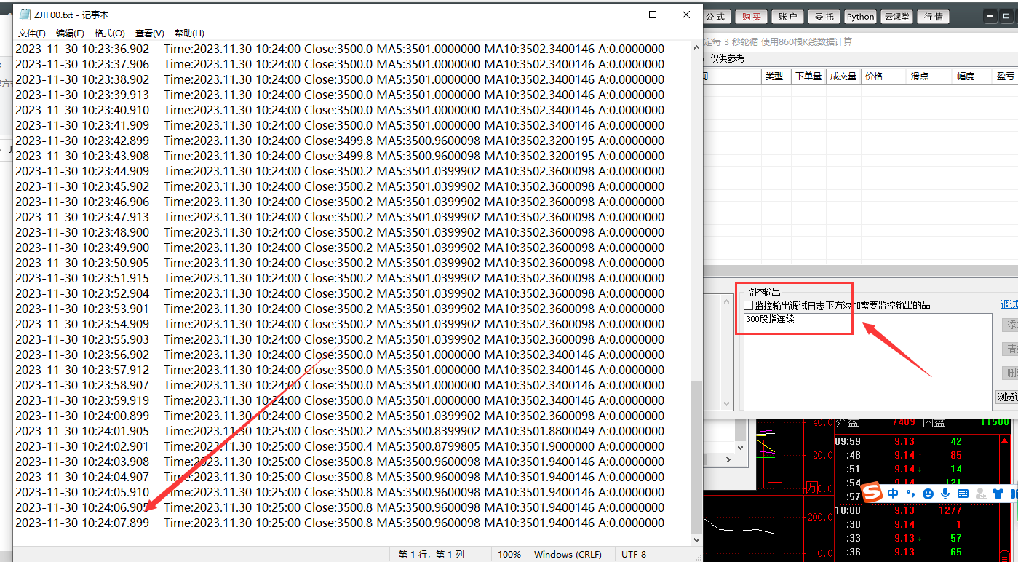Open the 云课堂 button
The image size is (1018, 562).
[x=896, y=17]
